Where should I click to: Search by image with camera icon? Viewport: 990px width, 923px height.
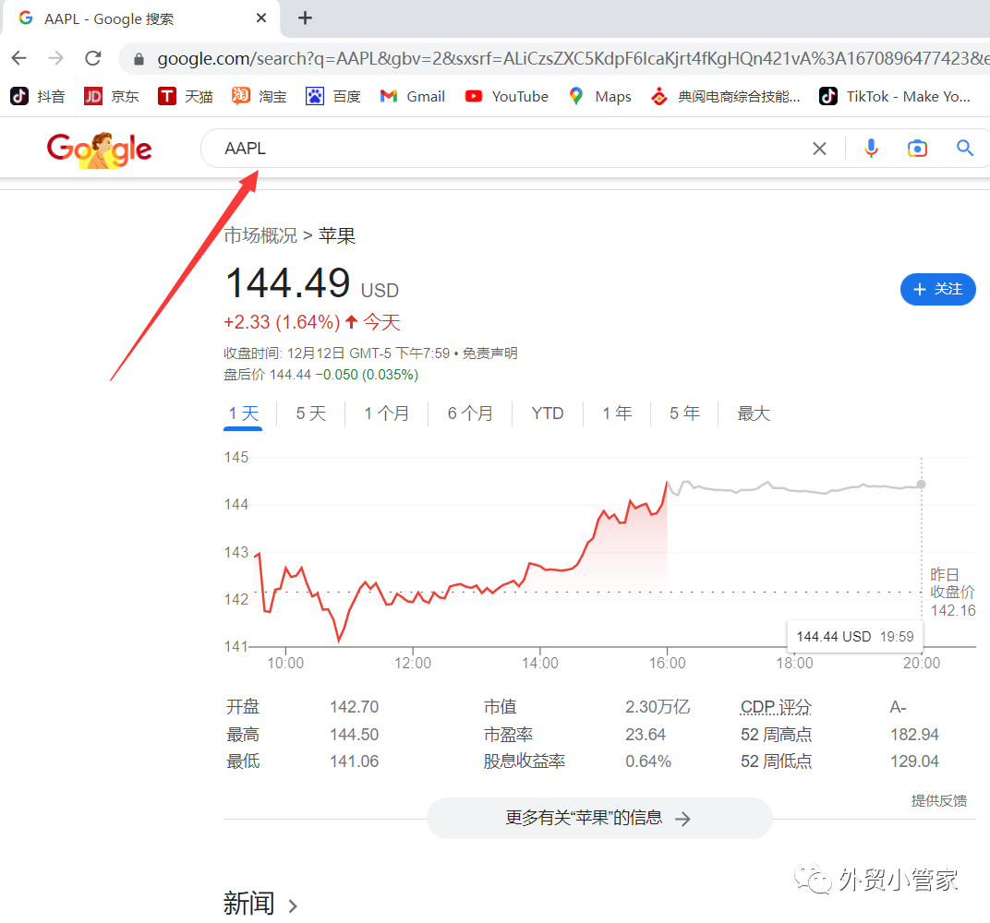point(917,149)
